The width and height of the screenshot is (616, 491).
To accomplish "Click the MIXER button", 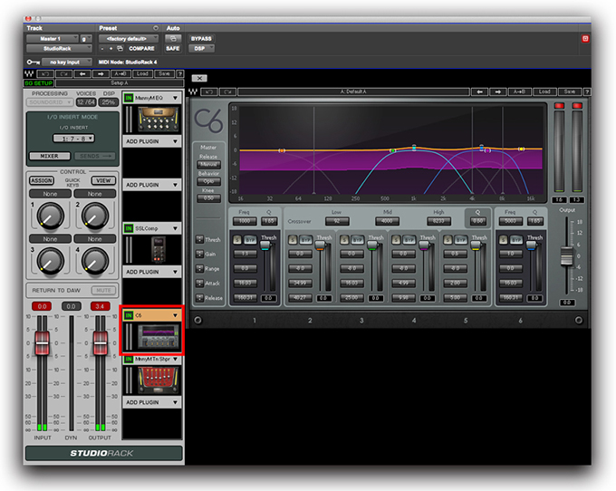I will [50, 156].
